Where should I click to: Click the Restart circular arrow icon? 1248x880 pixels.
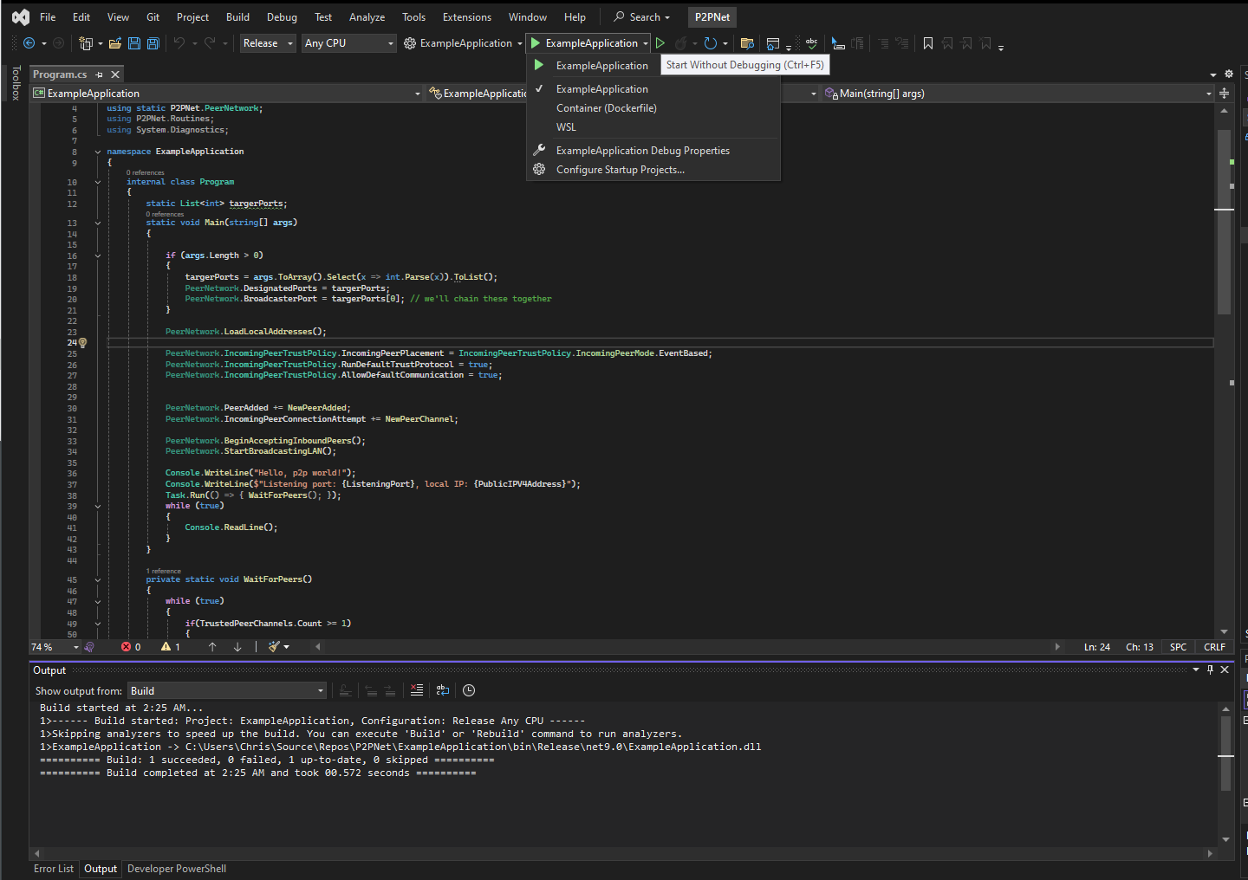[711, 43]
